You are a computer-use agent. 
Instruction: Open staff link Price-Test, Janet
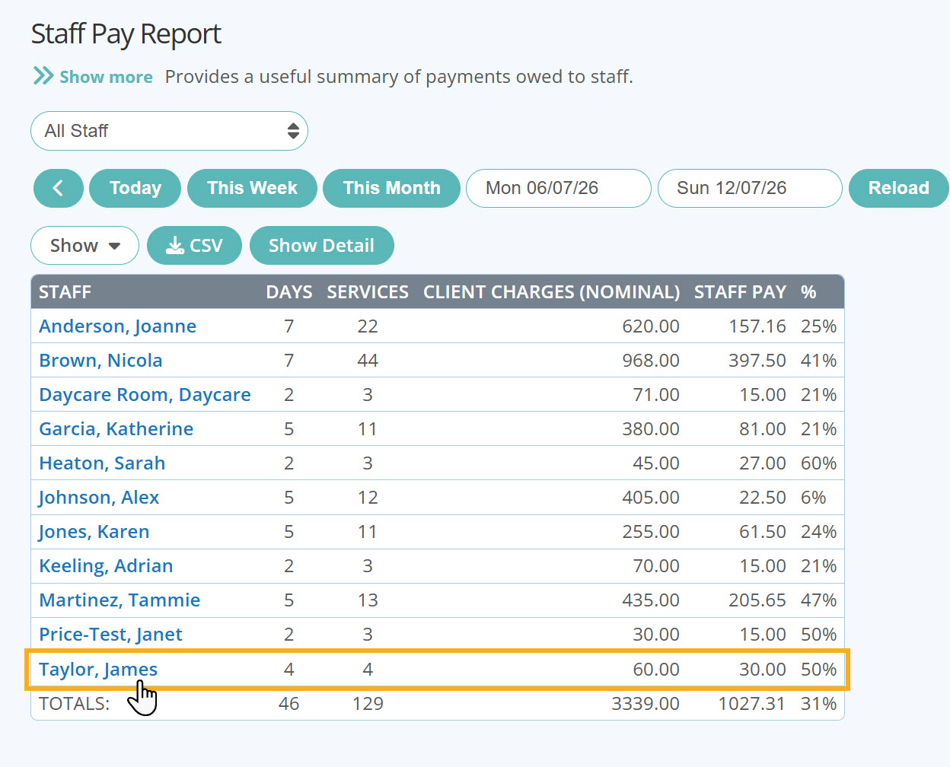click(110, 635)
